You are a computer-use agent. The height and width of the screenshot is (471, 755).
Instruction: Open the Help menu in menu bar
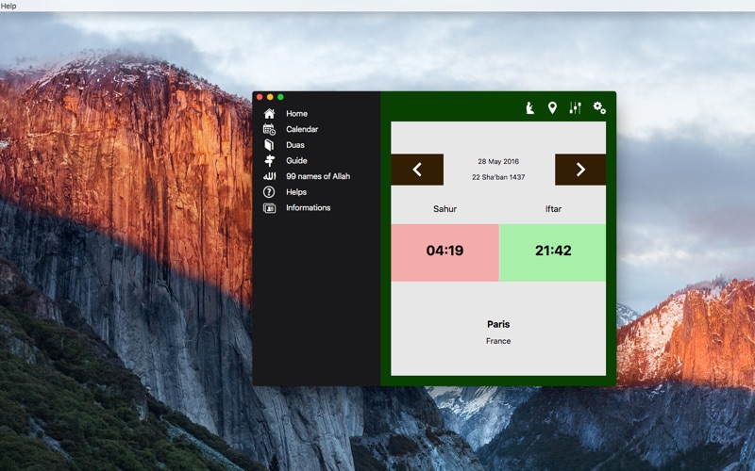[8, 6]
